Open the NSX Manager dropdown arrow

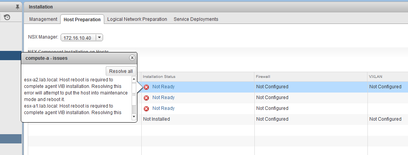[99, 37]
